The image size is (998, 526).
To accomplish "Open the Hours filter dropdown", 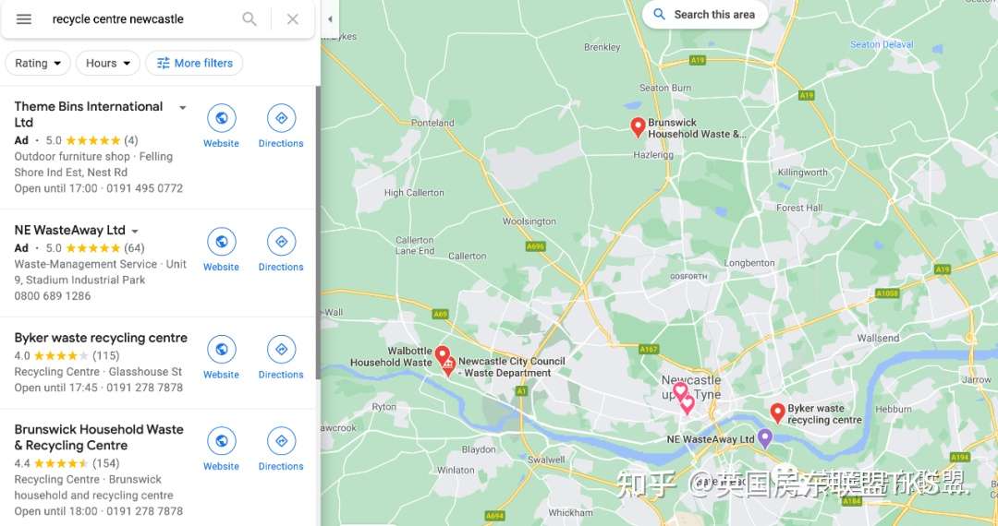I will (107, 63).
